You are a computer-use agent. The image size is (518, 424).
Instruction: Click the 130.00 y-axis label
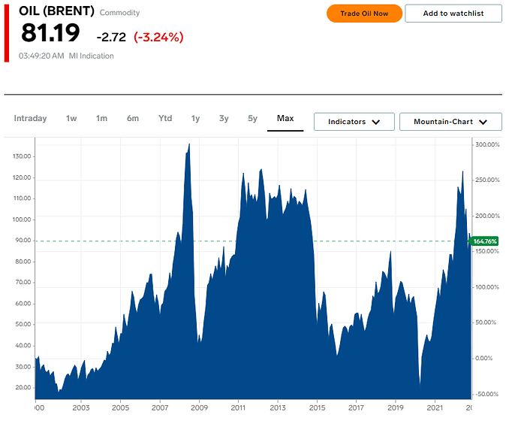(x=22, y=156)
